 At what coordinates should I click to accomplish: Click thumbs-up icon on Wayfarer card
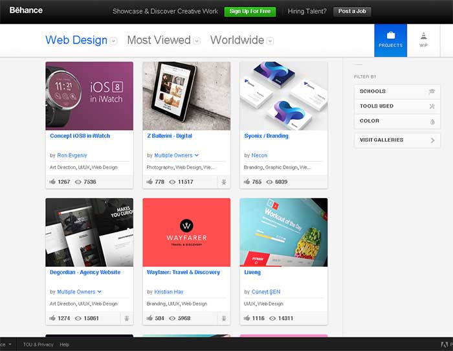[149, 318]
